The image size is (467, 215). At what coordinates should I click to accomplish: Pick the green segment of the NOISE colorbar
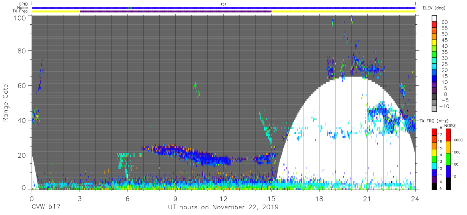(448, 159)
